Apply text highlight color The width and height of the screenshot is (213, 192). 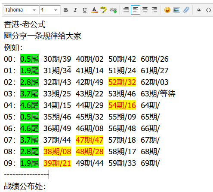coord(103,10)
